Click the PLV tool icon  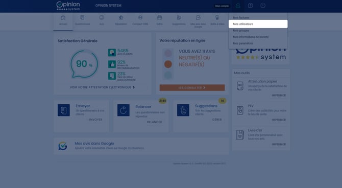pyautogui.click(x=240, y=110)
